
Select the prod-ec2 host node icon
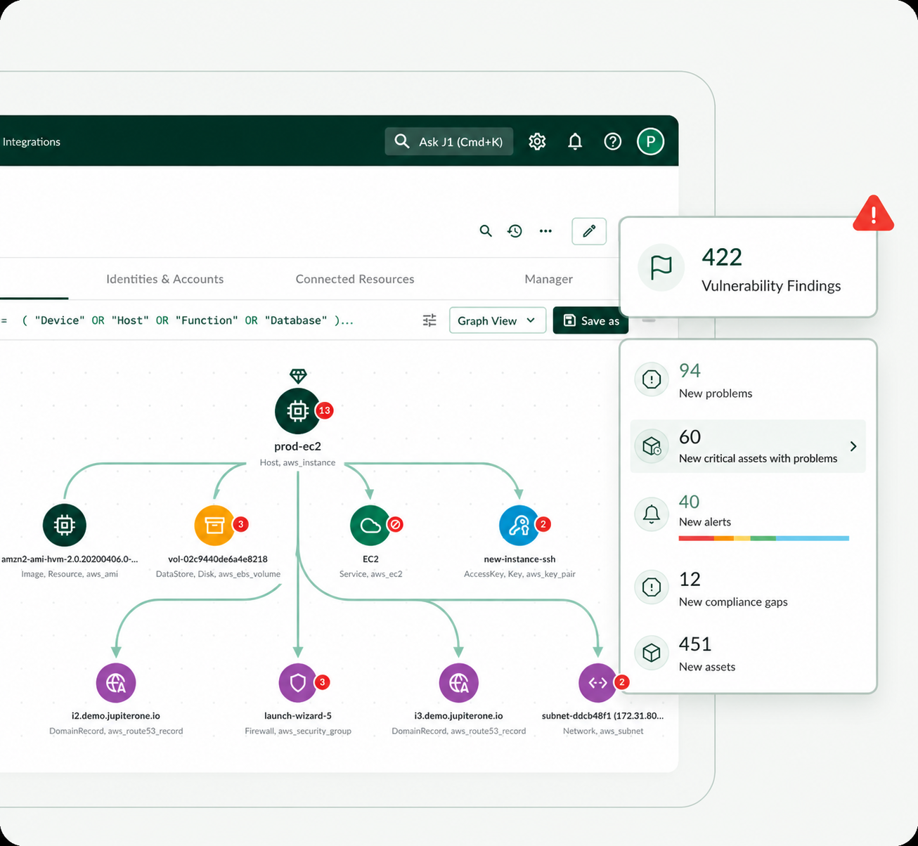[x=297, y=411]
